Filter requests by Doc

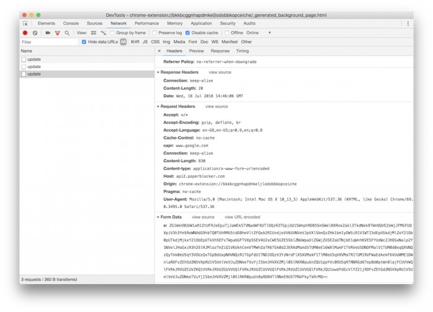coord(204,42)
